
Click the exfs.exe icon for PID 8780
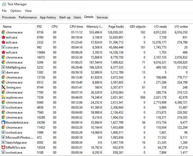(3, 37)
